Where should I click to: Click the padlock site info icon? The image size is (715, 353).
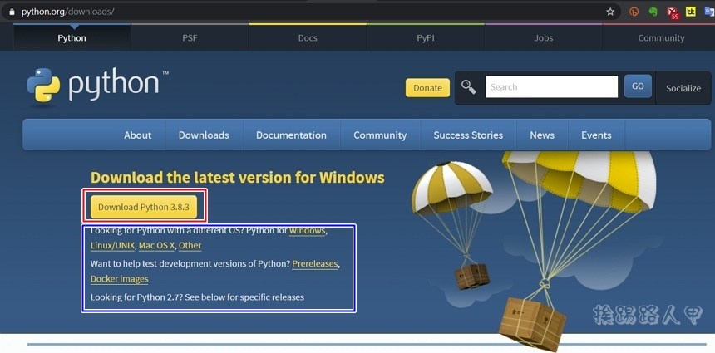point(11,12)
